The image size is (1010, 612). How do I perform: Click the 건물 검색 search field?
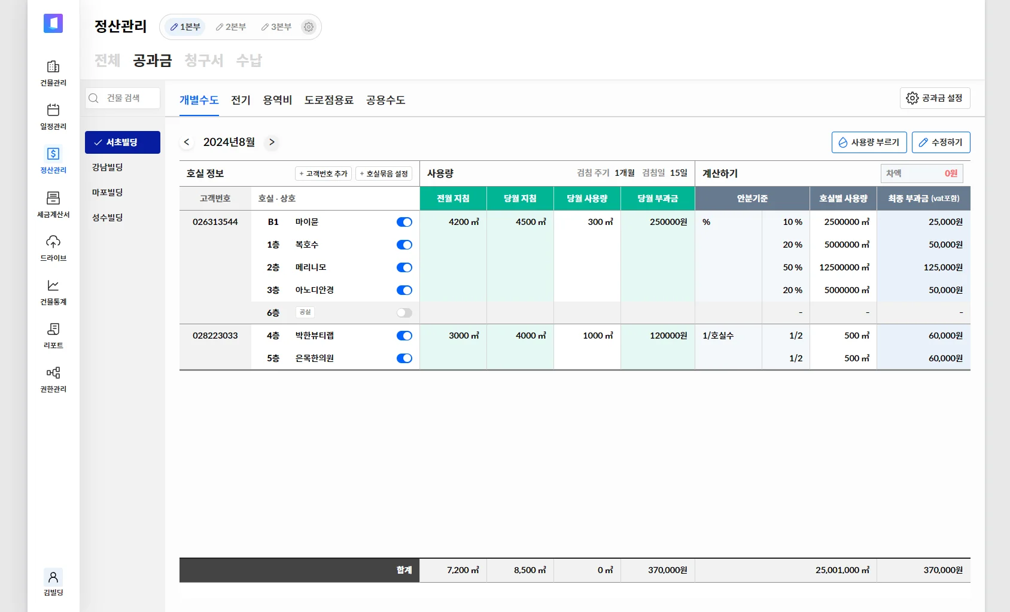click(123, 98)
